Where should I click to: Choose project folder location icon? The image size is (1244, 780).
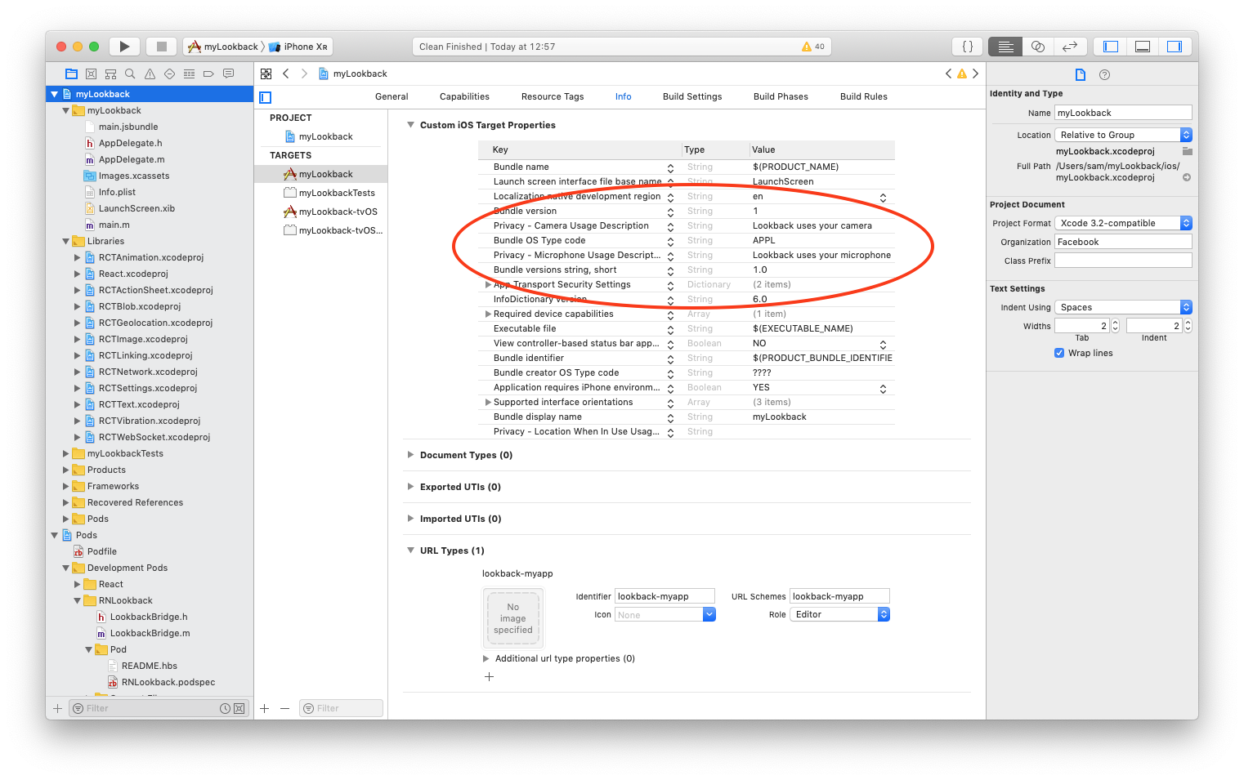pos(1188,151)
